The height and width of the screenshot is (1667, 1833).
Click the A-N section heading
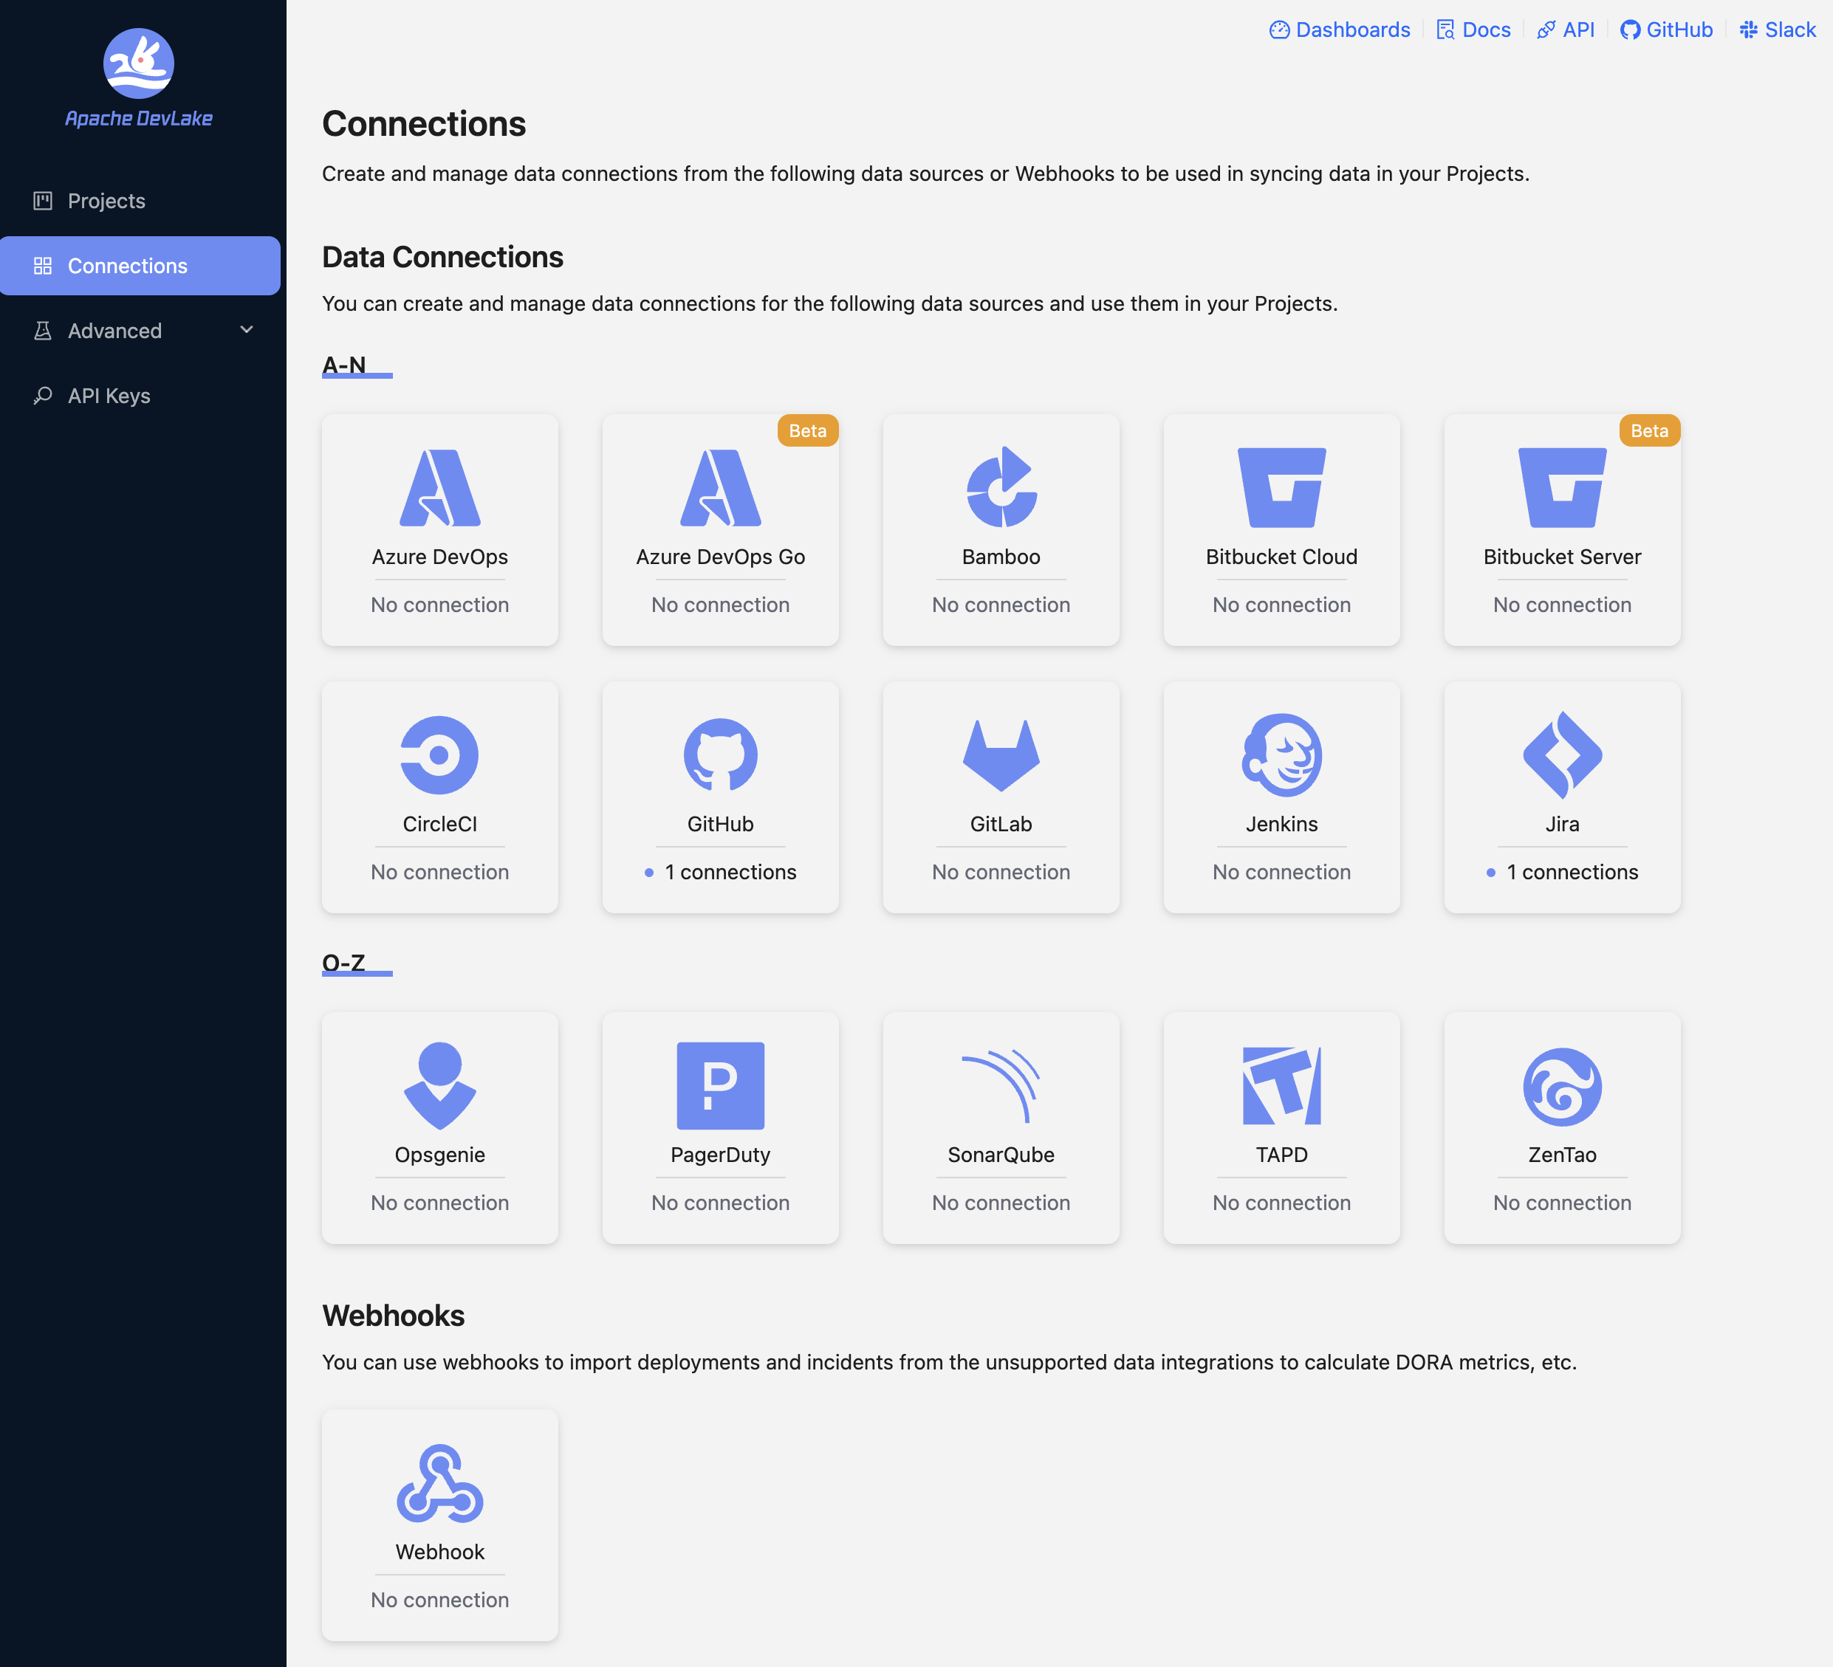click(345, 365)
